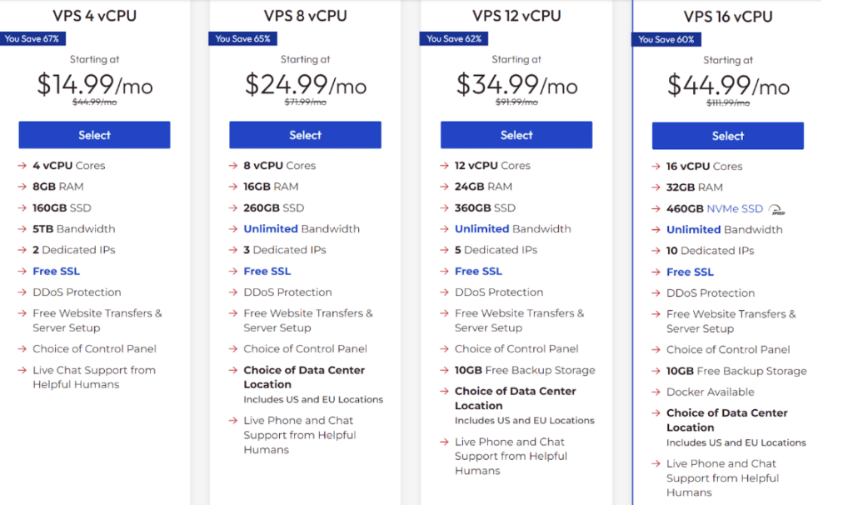Screen dimensions: 853x505
Task: Click the speedometer icon next to NVMe SSD
Action: point(776,209)
